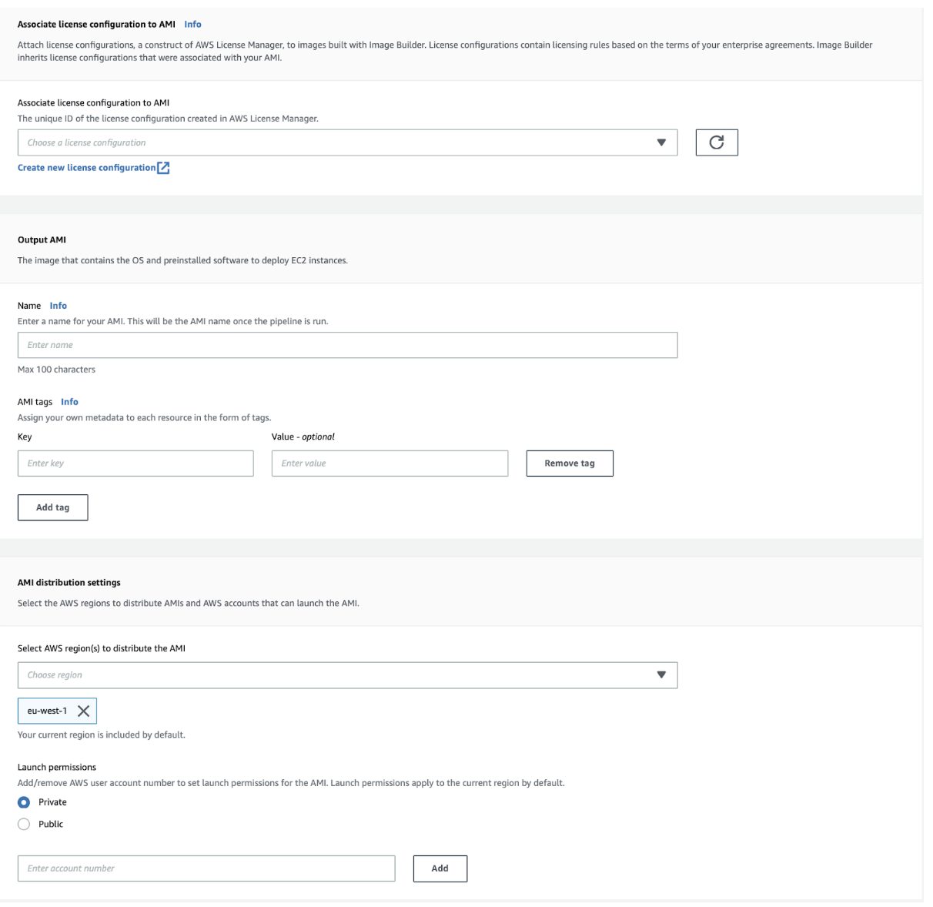Click into the tag Enter key field
This screenshot has width=933, height=907.
point(135,464)
